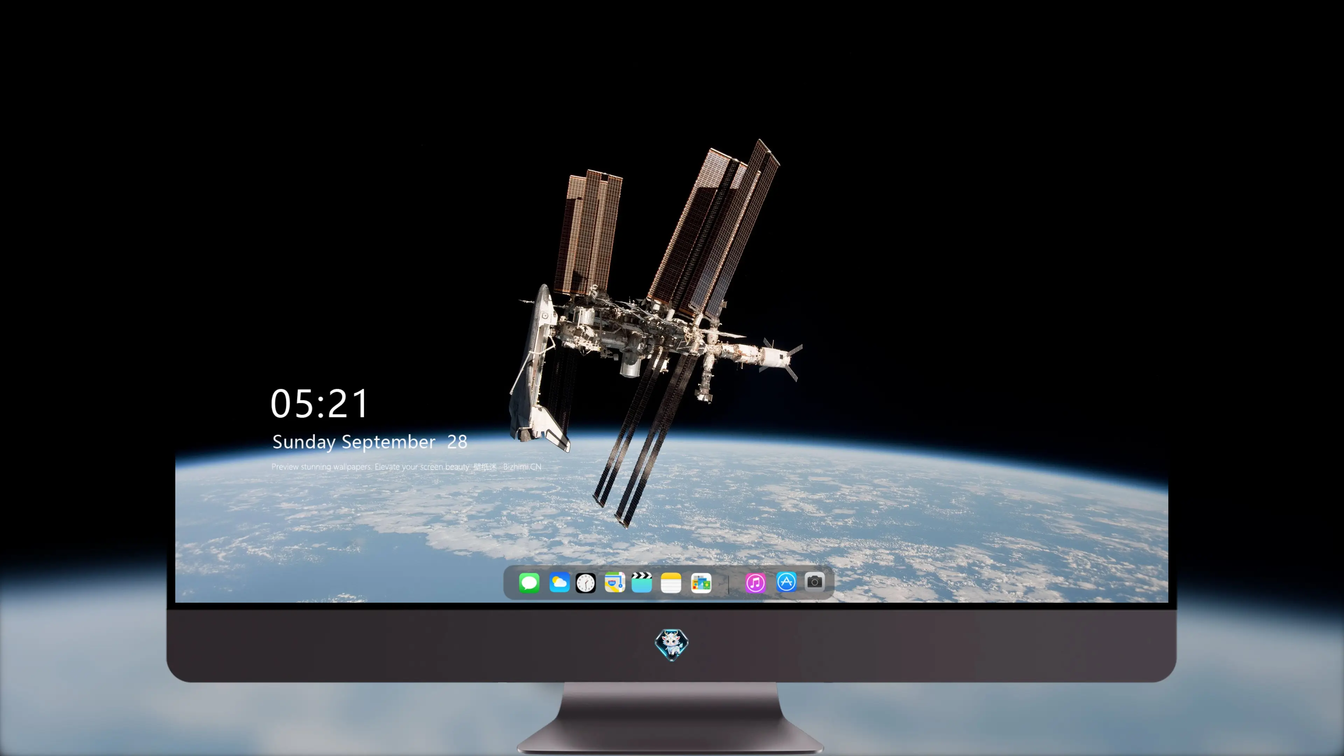Open the Maps app in the dock
This screenshot has height=756, width=1344.
coord(615,582)
